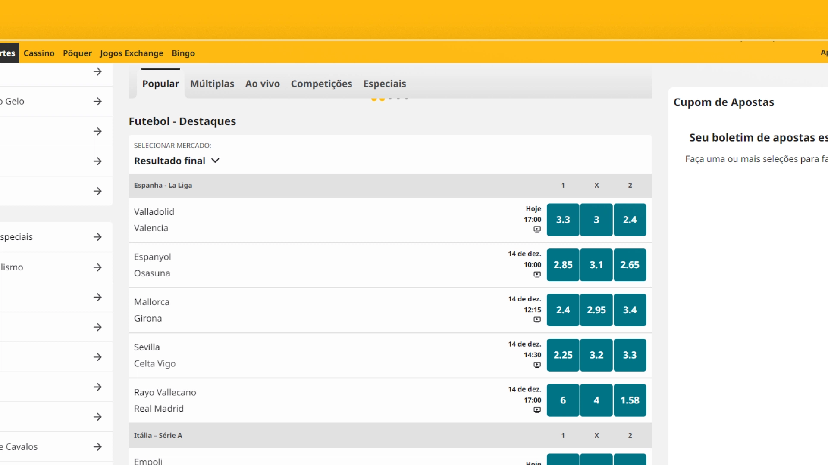Click arrow beside 'speciais' sidebar item
828x465 pixels.
[98, 237]
